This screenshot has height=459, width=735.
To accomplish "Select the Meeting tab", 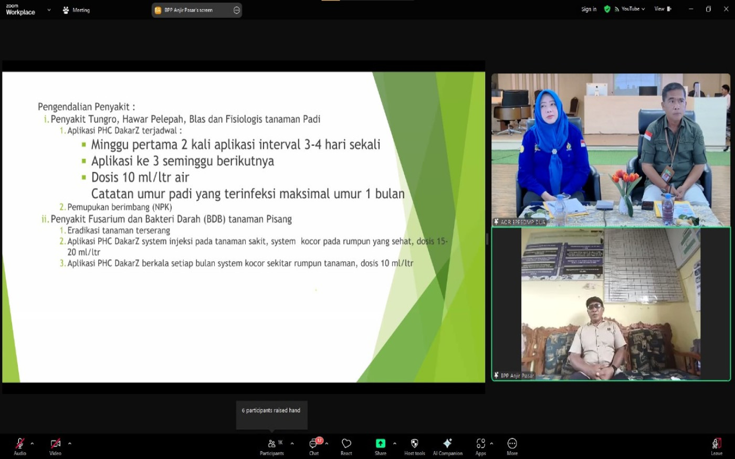I will click(77, 10).
